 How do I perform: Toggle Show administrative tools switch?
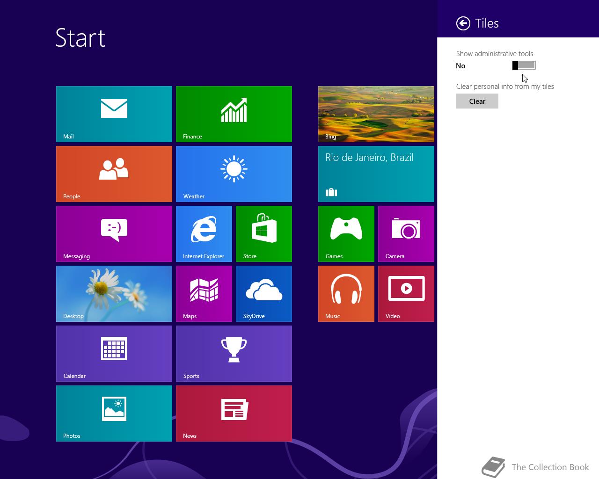click(x=524, y=65)
